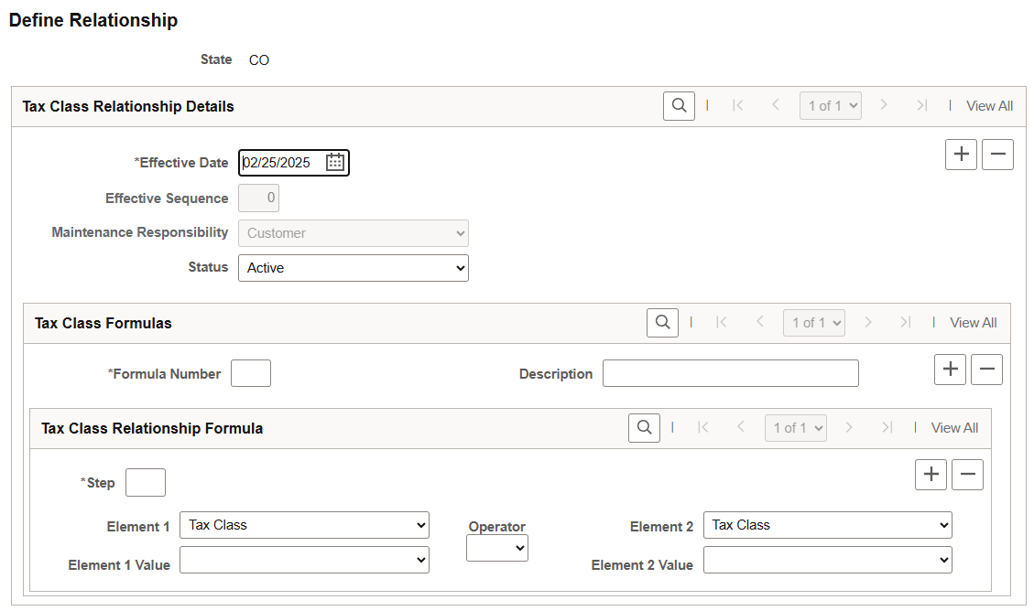Image resolution: width=1034 pixels, height=611 pixels.
Task: Click View All in Tax Class Formulas header
Action: pos(974,323)
